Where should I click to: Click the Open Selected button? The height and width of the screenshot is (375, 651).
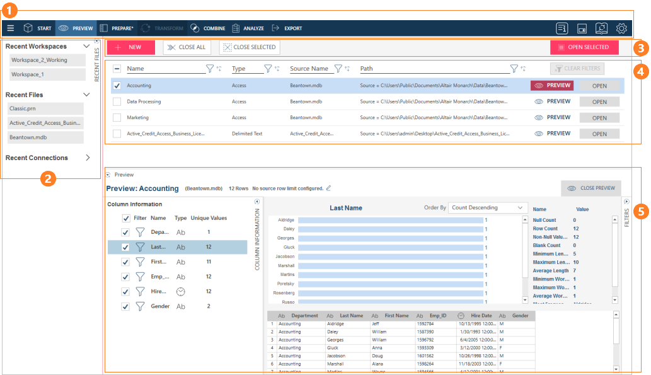(x=584, y=47)
